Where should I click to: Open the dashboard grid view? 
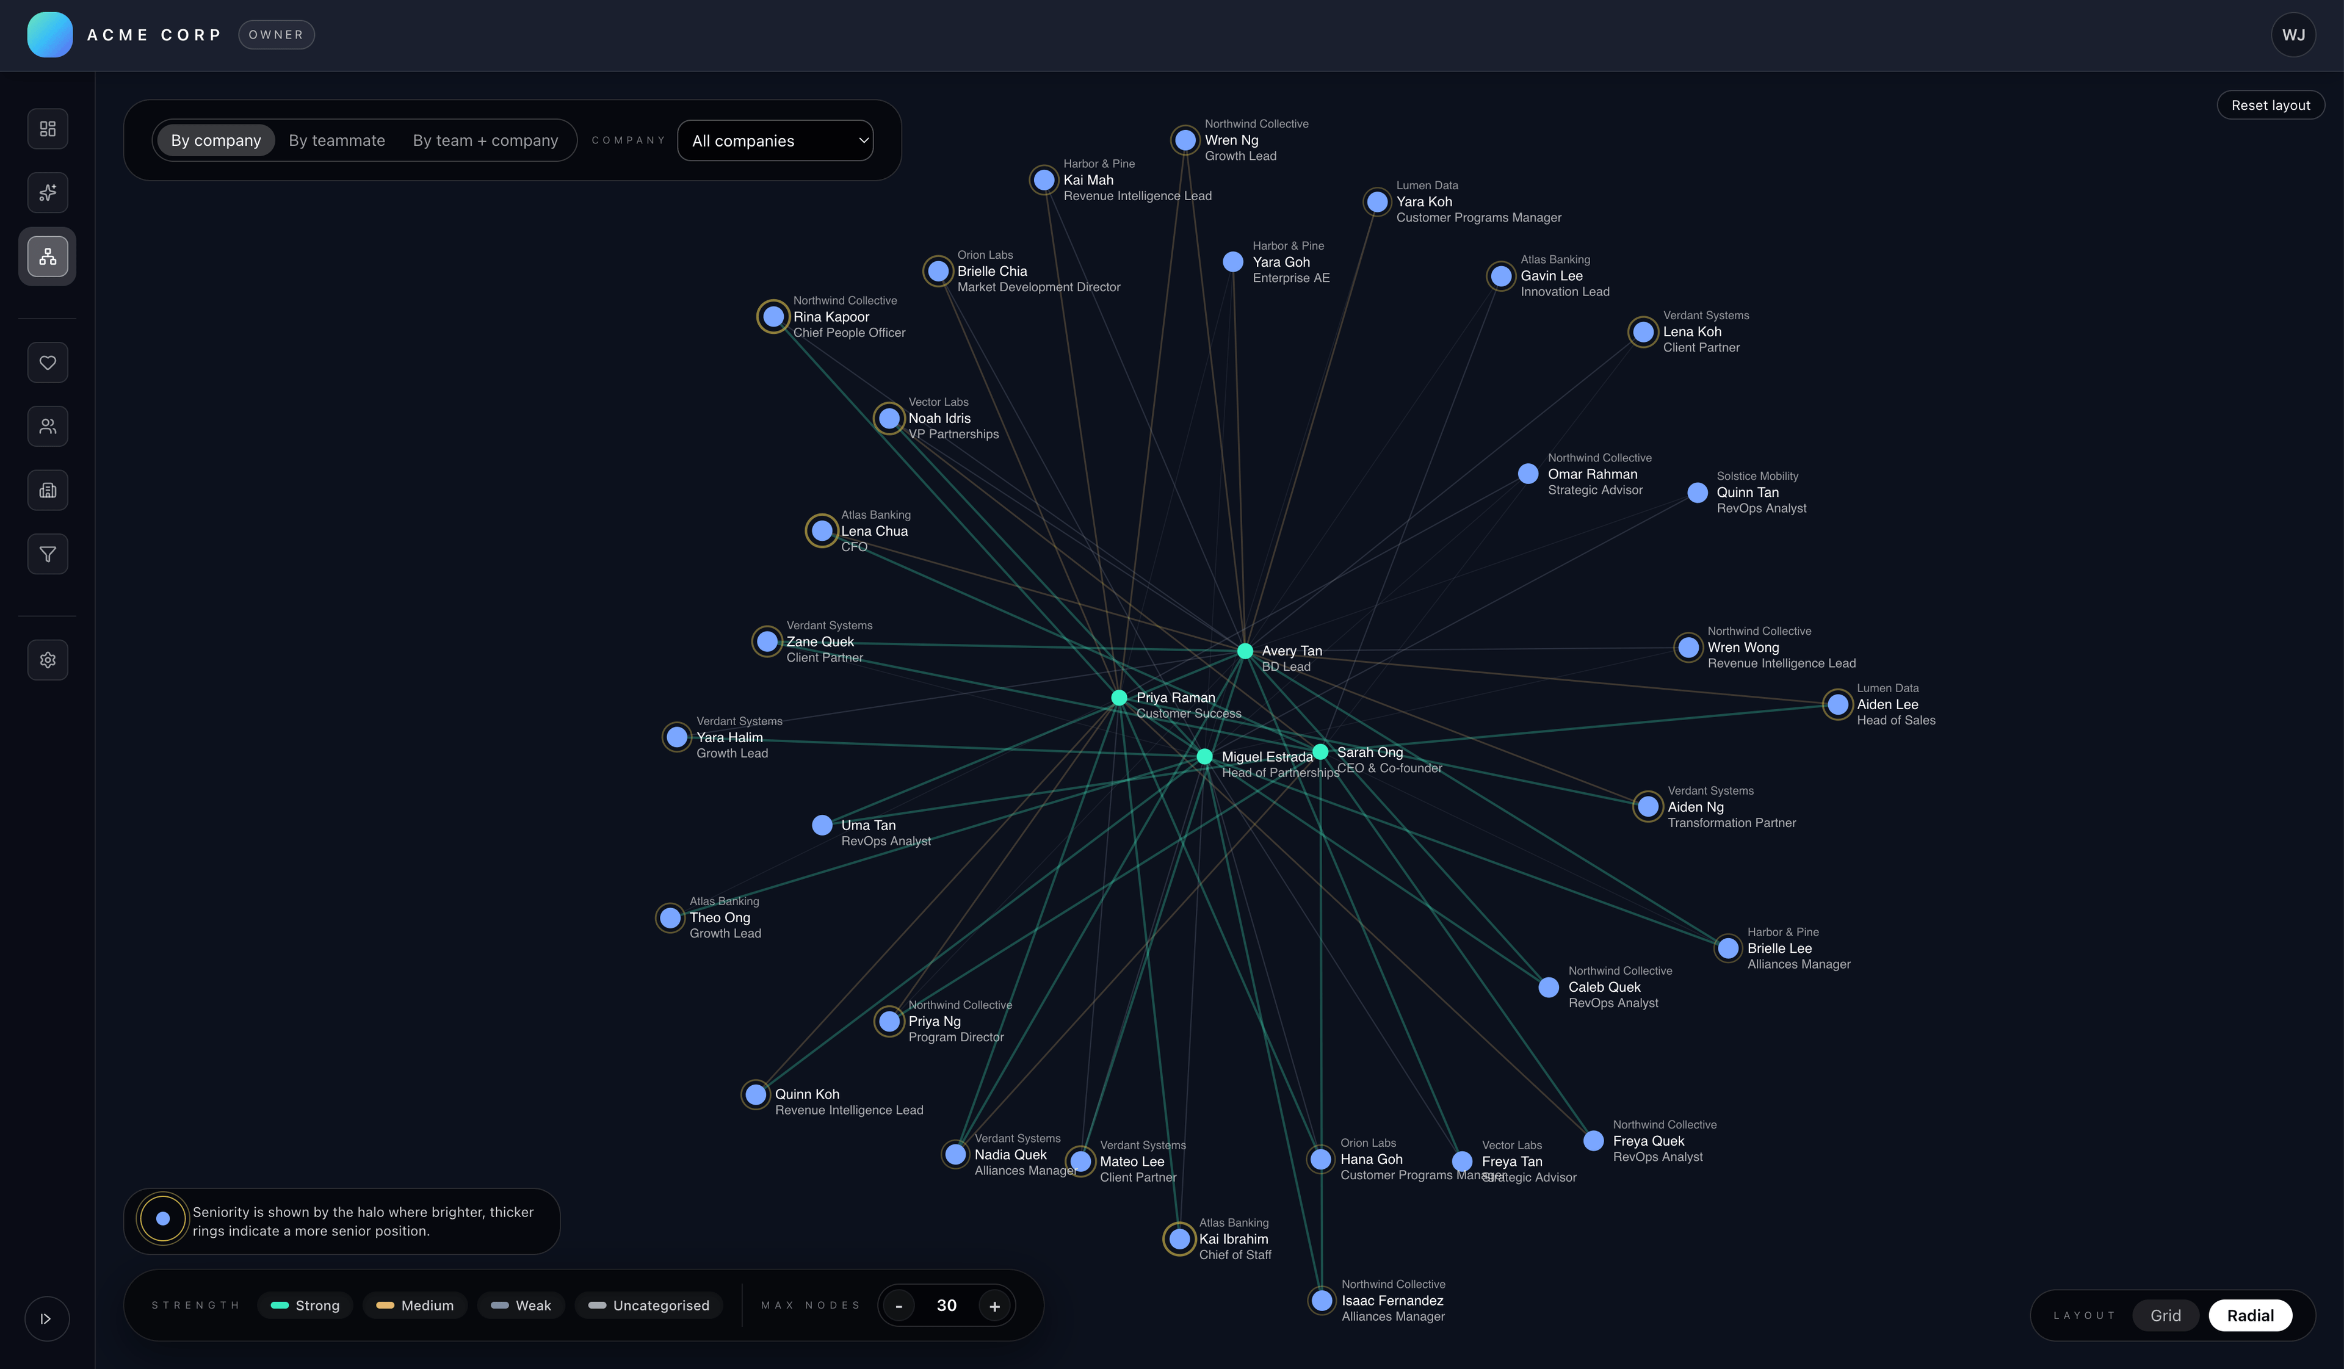tap(48, 128)
